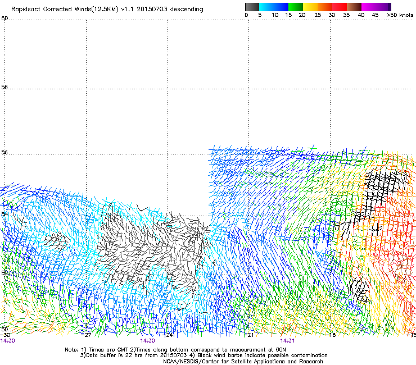Click the latitude label 60 at top left
The width and height of the screenshot is (416, 365).
tap(4, 19)
